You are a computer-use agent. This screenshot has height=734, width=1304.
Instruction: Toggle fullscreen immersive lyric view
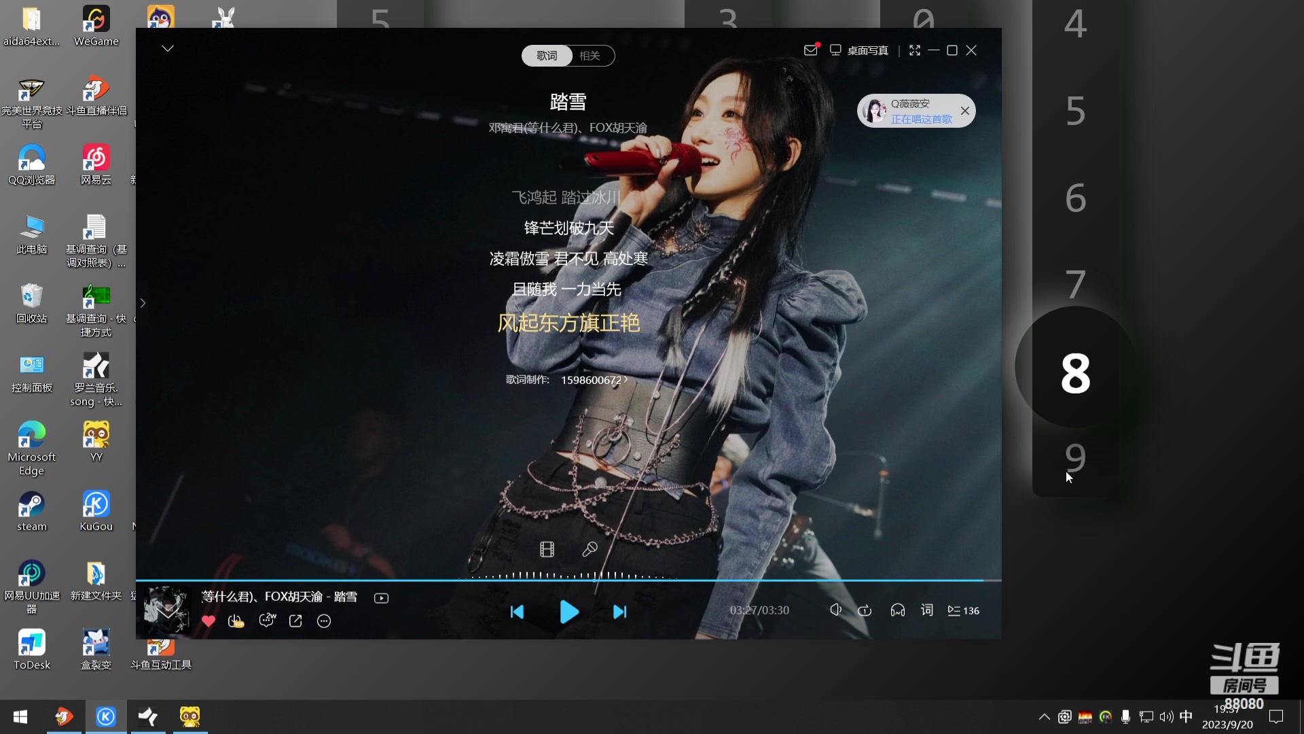coord(915,50)
